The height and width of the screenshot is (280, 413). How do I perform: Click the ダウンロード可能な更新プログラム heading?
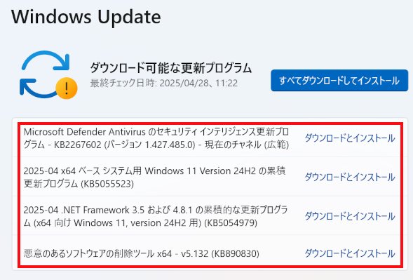click(171, 68)
